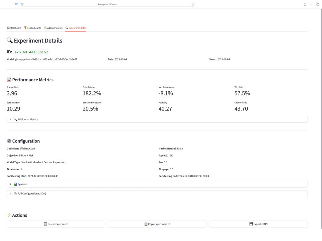This screenshot has width=322, height=241.
Task: Click the Actions heading
Action: [17, 215]
